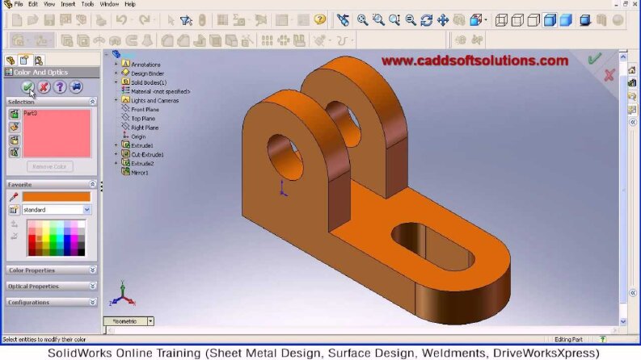The height and width of the screenshot is (360, 641).
Task: Click the Zoom to Fit icon
Action: pos(362,19)
